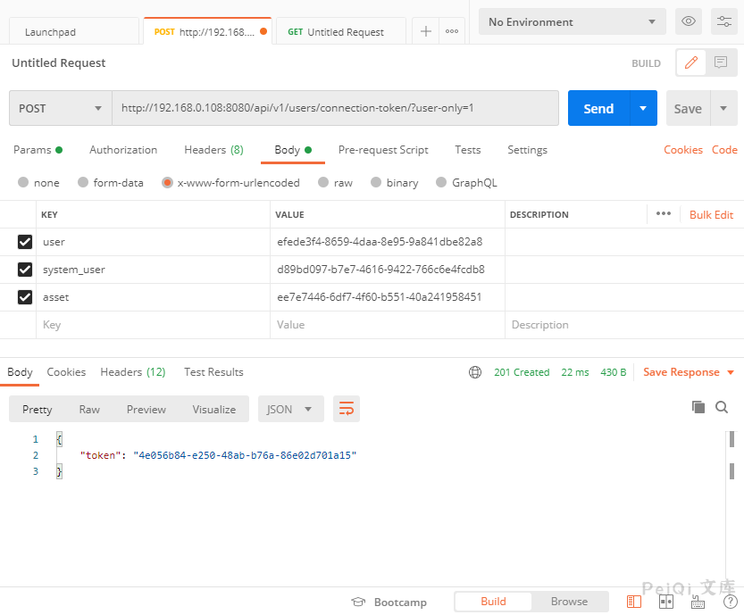Open the POST method dropdown
The width and height of the screenshot is (744, 615).
click(61, 108)
